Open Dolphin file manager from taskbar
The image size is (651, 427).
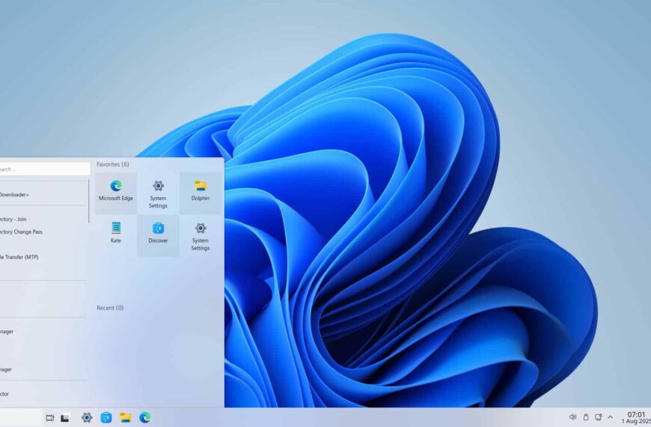point(126,417)
